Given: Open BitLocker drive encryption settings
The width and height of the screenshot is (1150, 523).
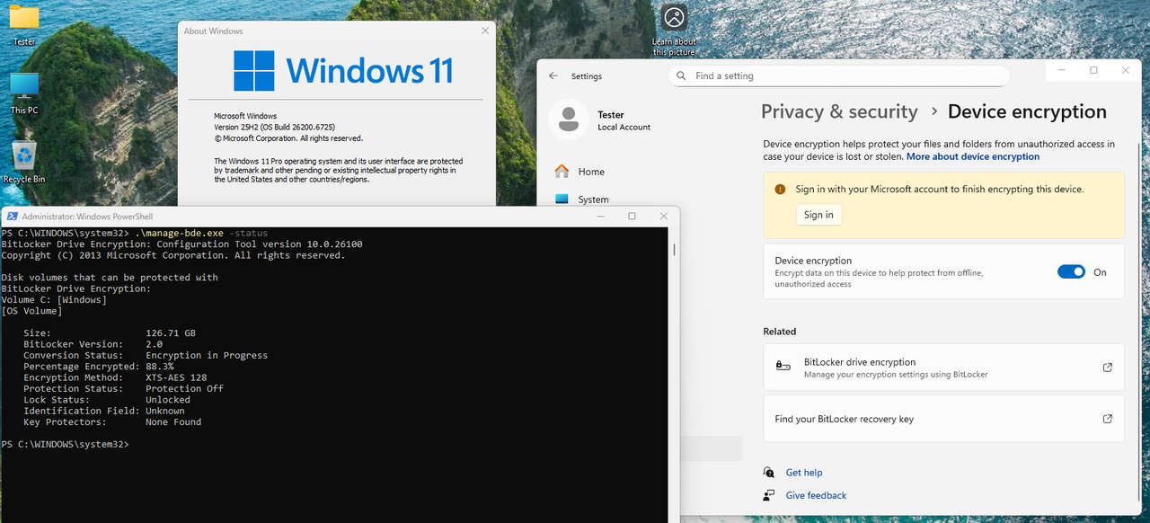Looking at the screenshot, I should coord(943,368).
